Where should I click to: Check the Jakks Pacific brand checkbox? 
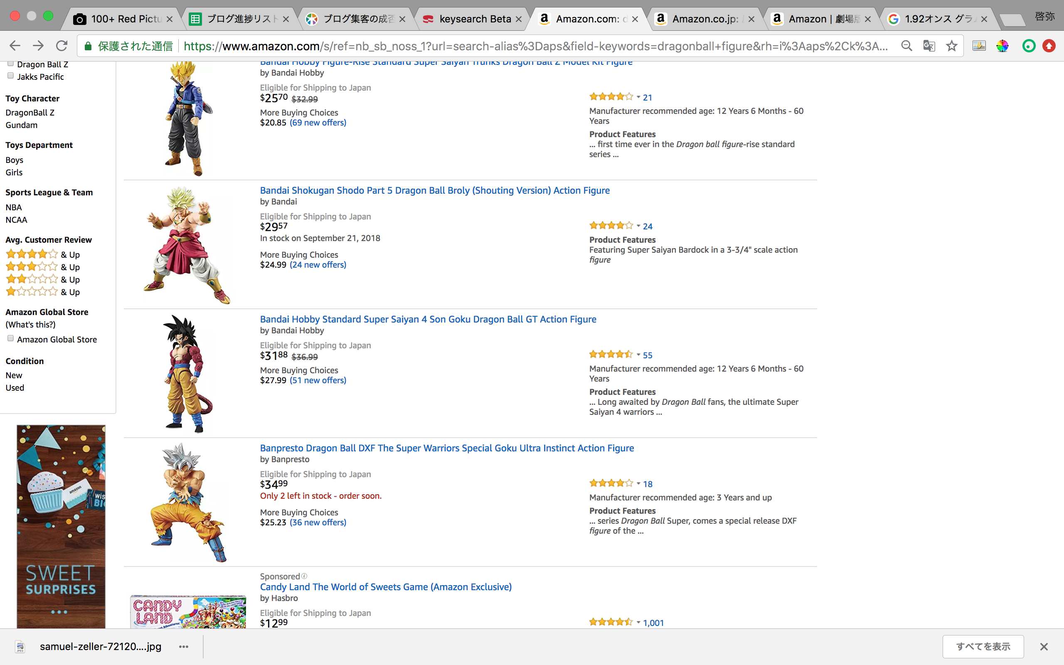pos(10,76)
